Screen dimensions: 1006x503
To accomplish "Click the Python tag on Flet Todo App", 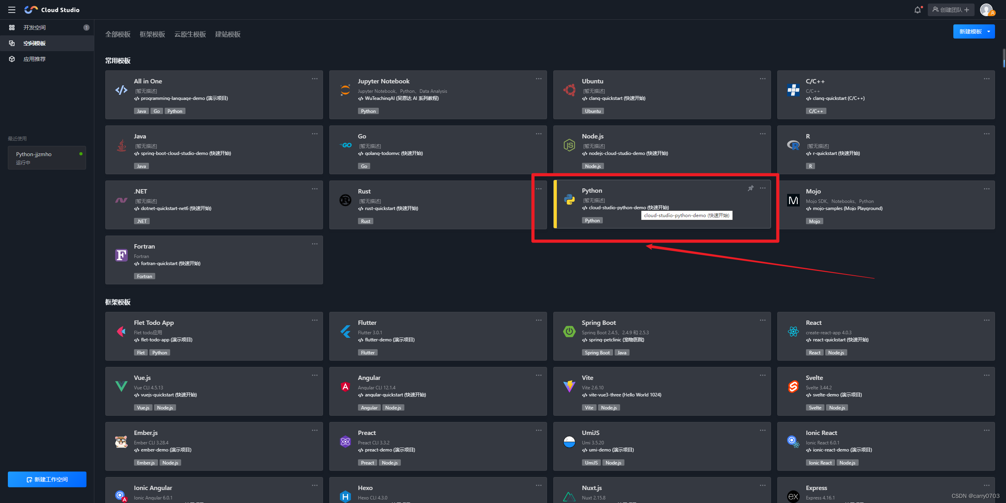I will click(x=160, y=353).
